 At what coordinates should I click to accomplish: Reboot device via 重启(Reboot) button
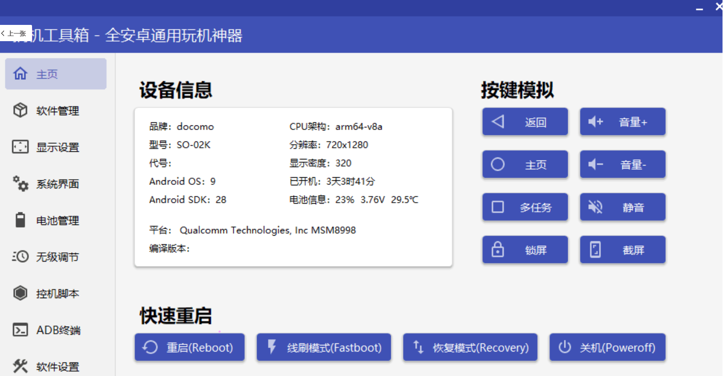pos(189,347)
